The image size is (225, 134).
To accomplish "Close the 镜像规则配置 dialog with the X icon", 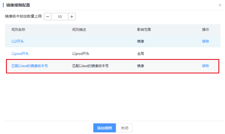I will coord(220,5).
